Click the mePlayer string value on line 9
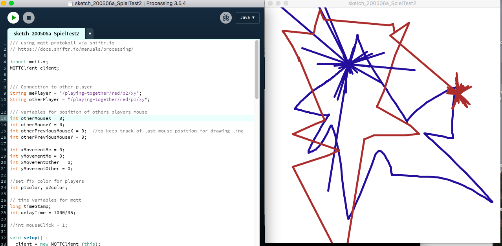Image resolution: width=502 pixels, height=246 pixels. (100, 93)
